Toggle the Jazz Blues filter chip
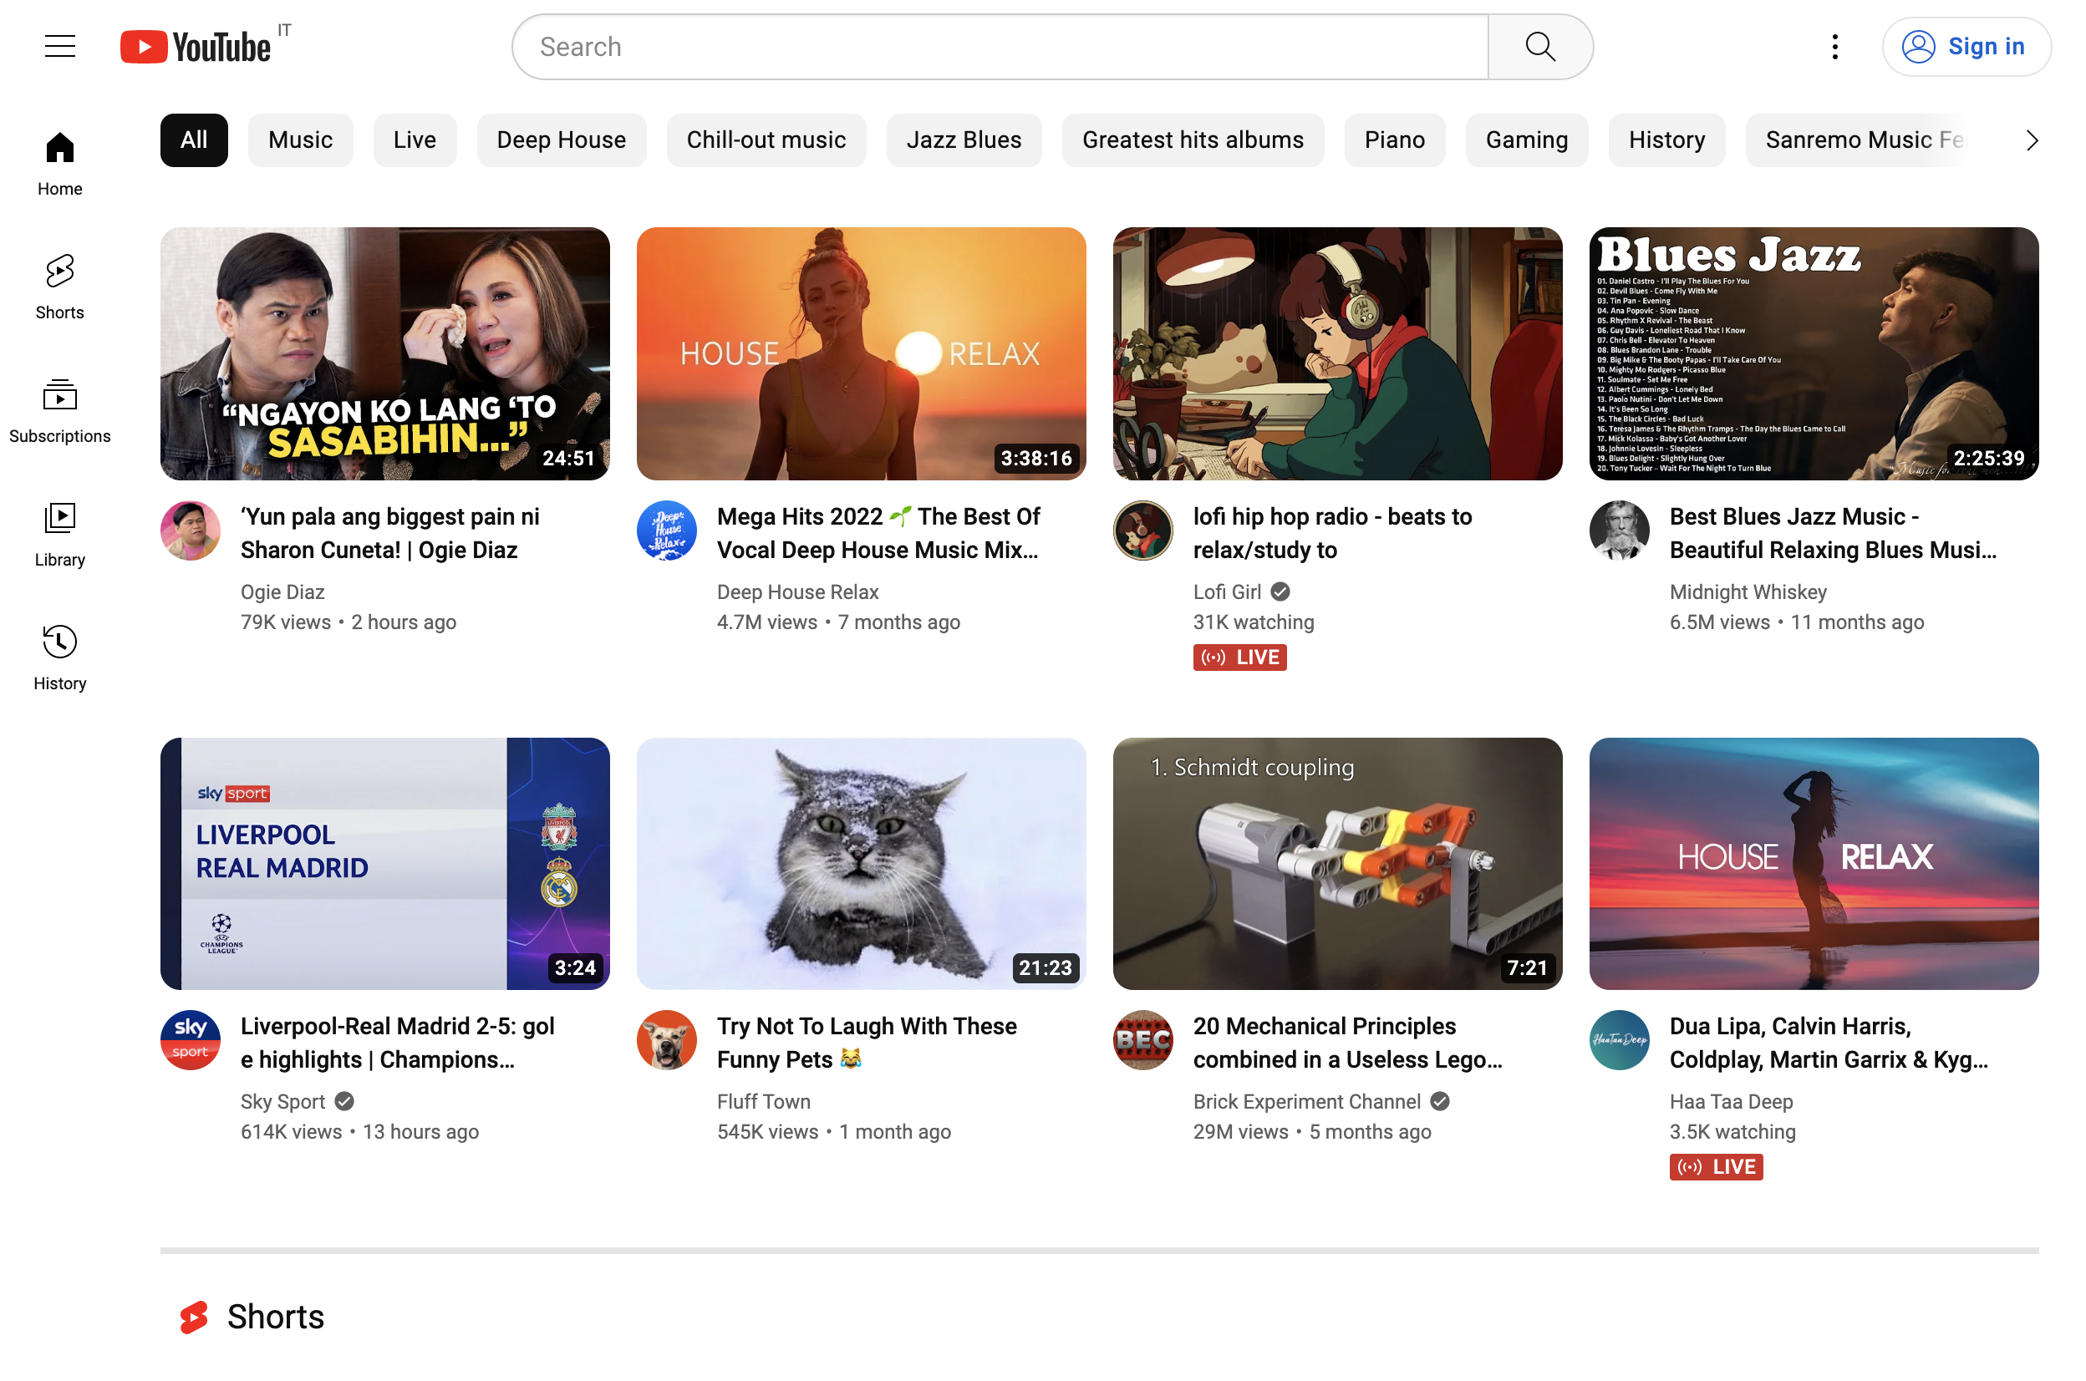 pos(964,140)
